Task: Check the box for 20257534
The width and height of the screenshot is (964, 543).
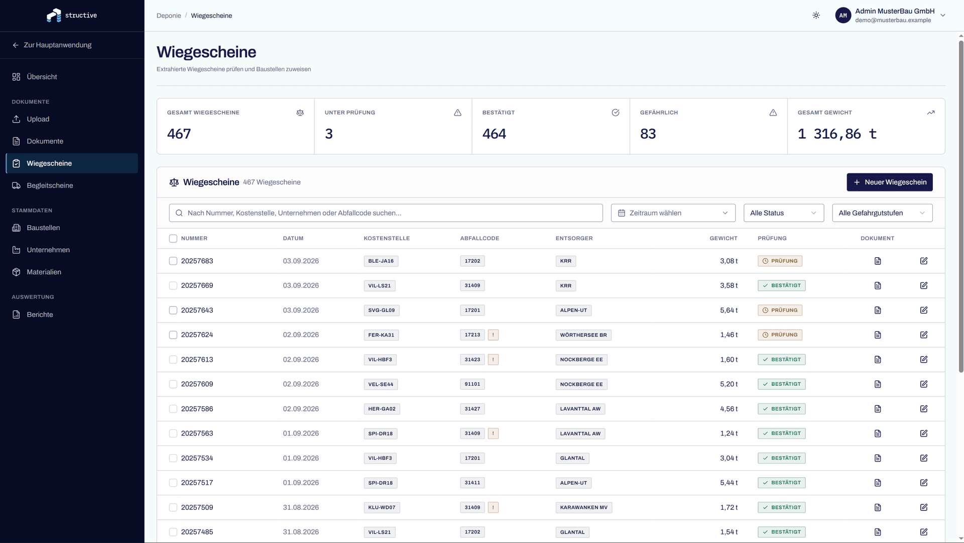Action: point(173,458)
